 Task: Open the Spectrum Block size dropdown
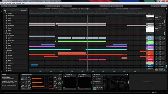point(99,76)
